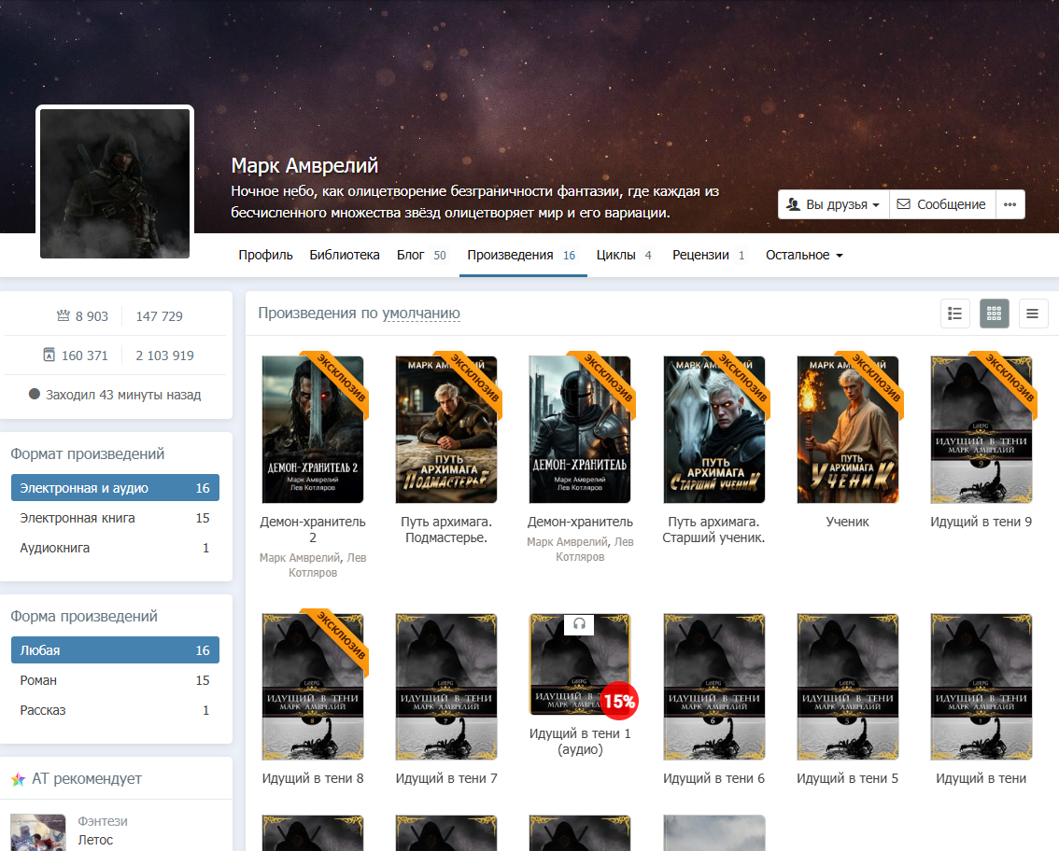Switch to detailed list view icon
This screenshot has width=1059, height=851.
point(954,314)
